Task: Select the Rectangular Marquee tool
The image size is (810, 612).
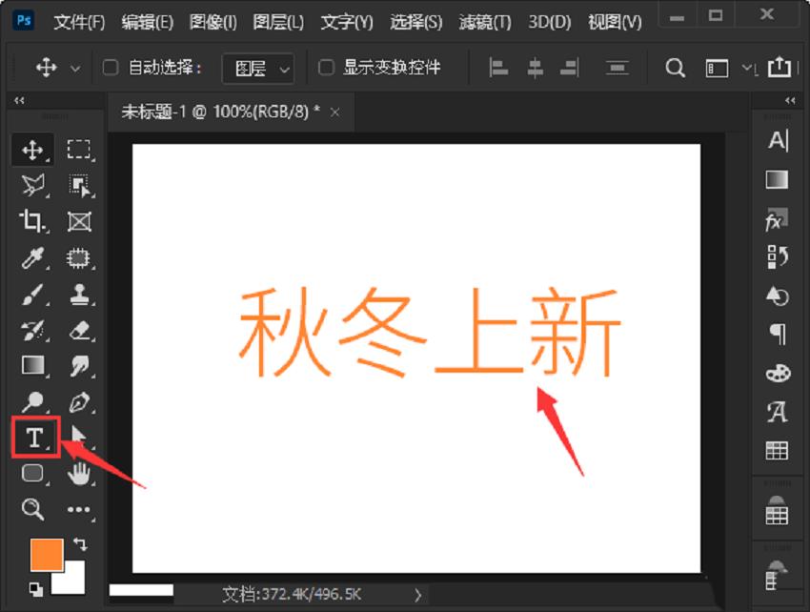Action: (80, 149)
